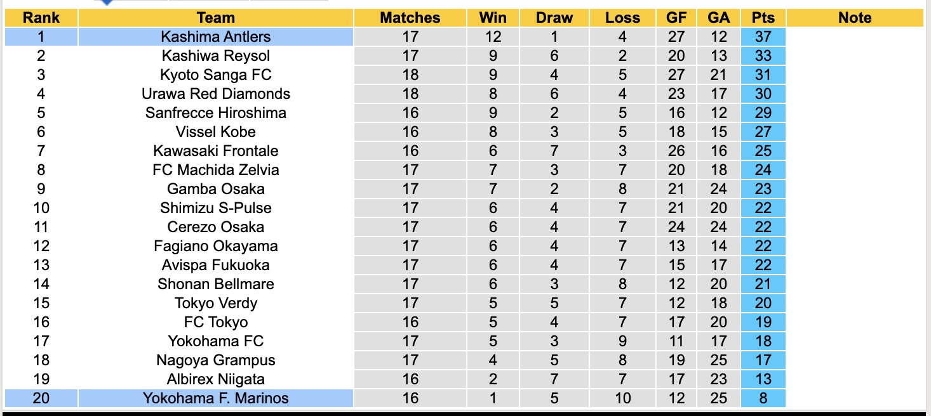
Task: Click on Urawa Red Diamonds
Action: [x=216, y=94]
